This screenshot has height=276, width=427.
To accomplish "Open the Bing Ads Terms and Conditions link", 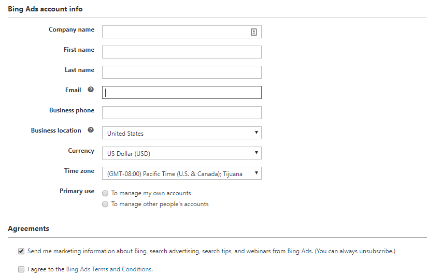I will point(109,269).
